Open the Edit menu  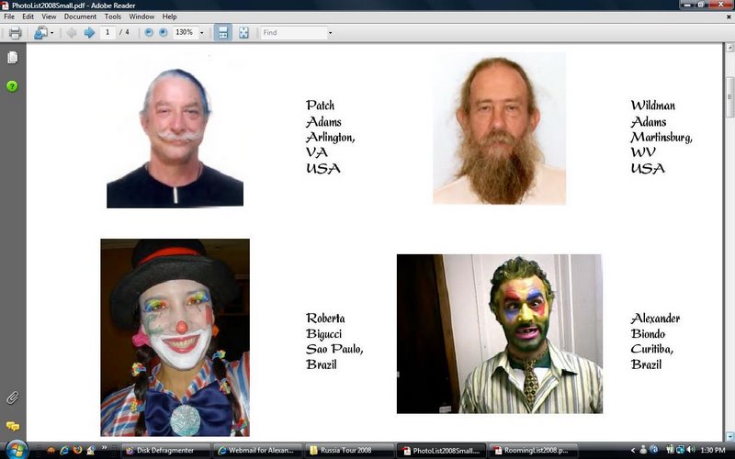[x=28, y=17]
